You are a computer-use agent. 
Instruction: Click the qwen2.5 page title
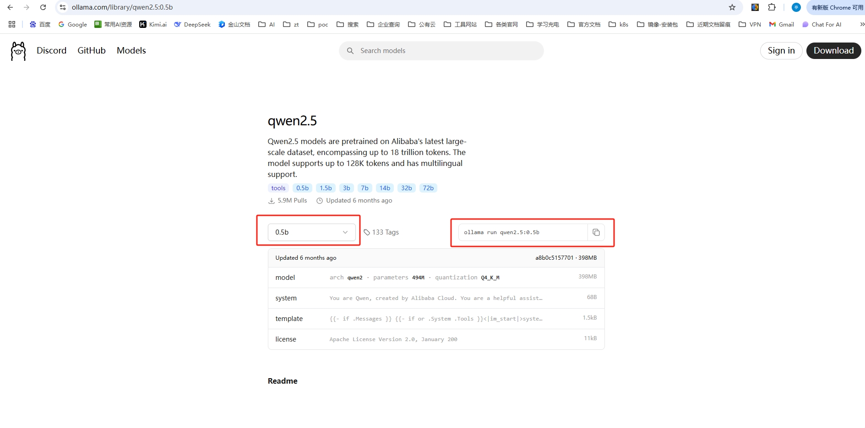[292, 121]
